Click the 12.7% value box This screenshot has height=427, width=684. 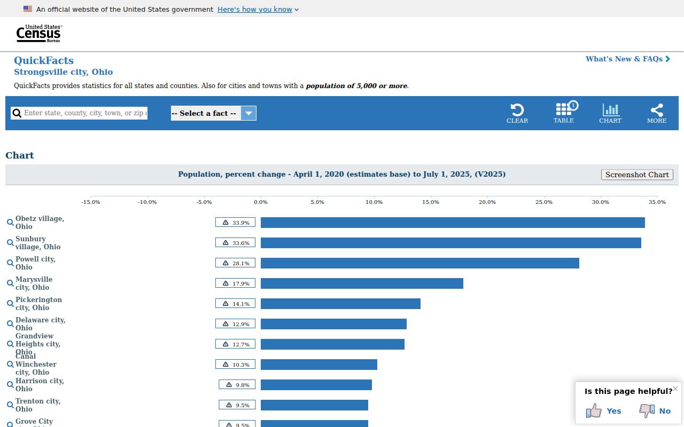236,344
